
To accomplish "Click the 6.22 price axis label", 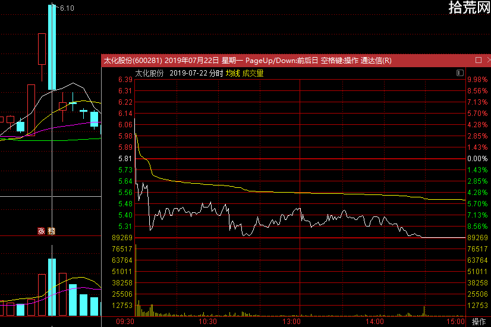I will [x=125, y=102].
